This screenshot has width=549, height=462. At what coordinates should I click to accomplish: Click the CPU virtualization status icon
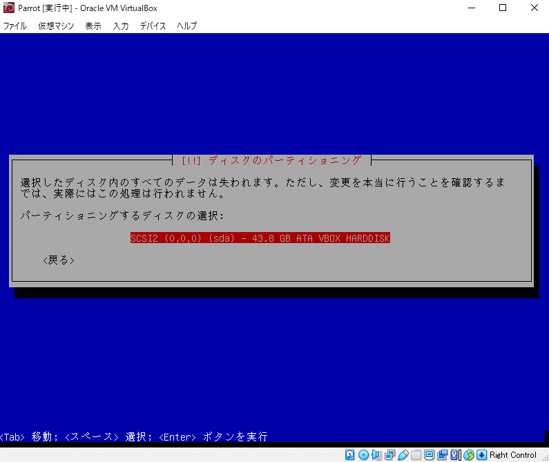456,454
